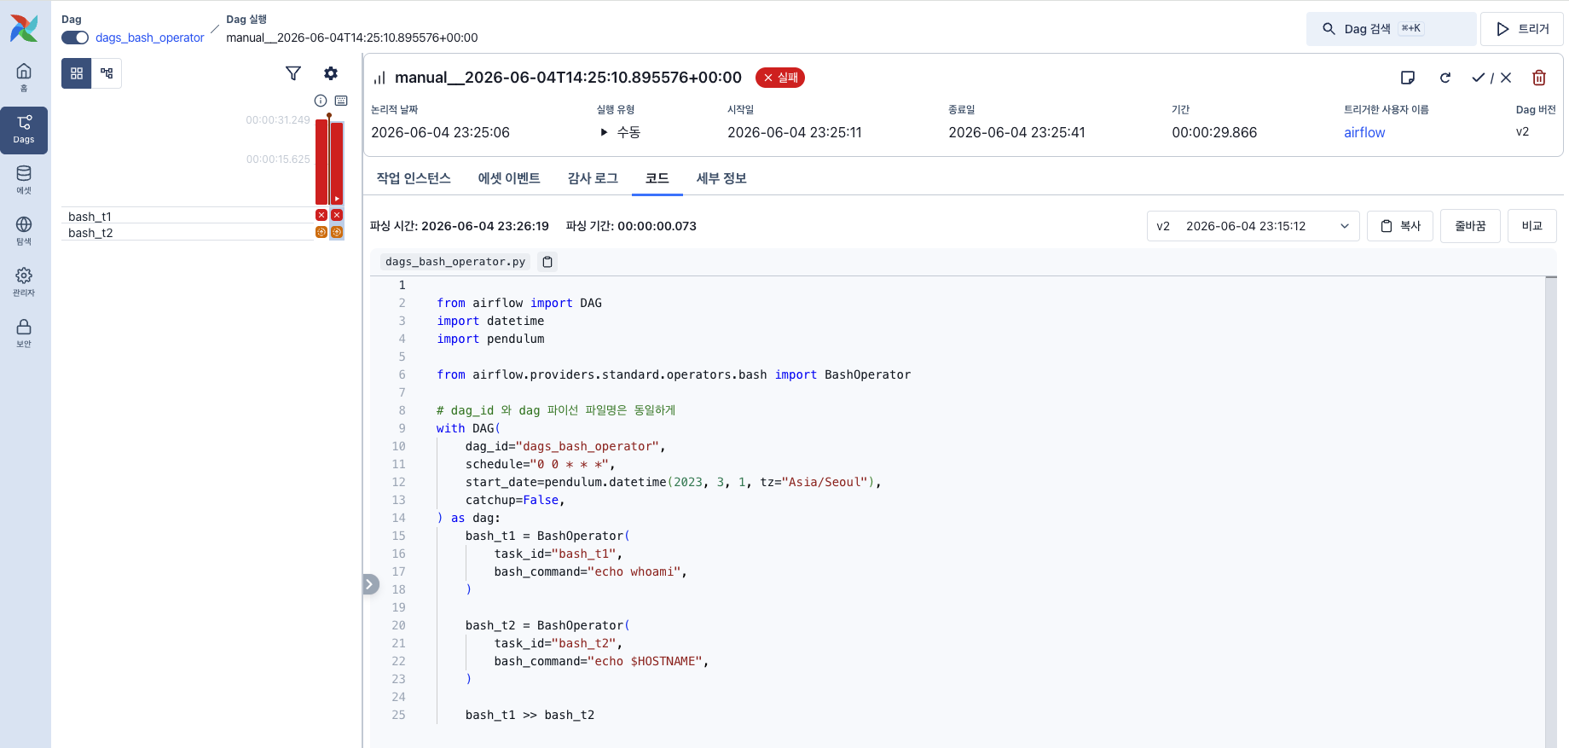Open the grid filter funnel
This screenshot has height=748, width=1569.
click(x=293, y=73)
